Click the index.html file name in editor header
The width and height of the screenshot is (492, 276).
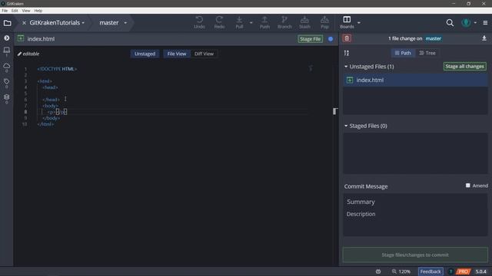[41, 39]
